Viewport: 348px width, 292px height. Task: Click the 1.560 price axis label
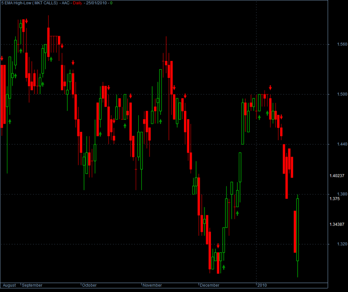pos(342,44)
